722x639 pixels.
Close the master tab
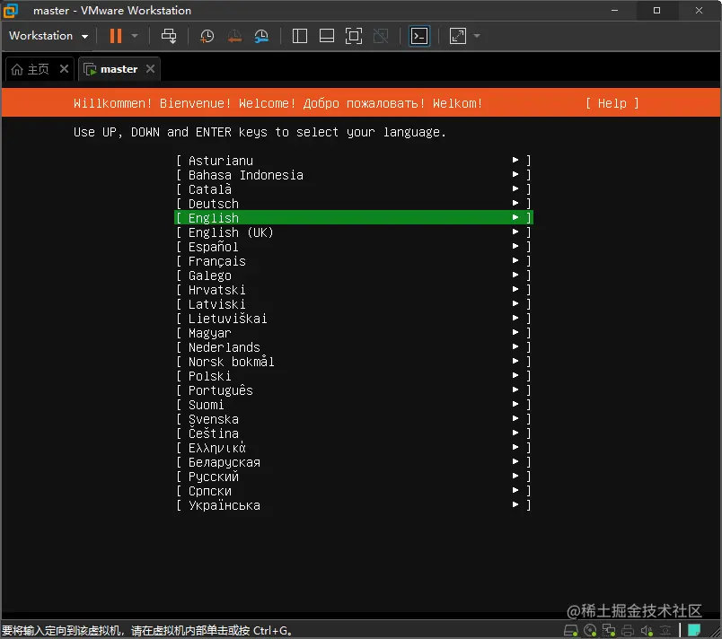[x=150, y=69]
